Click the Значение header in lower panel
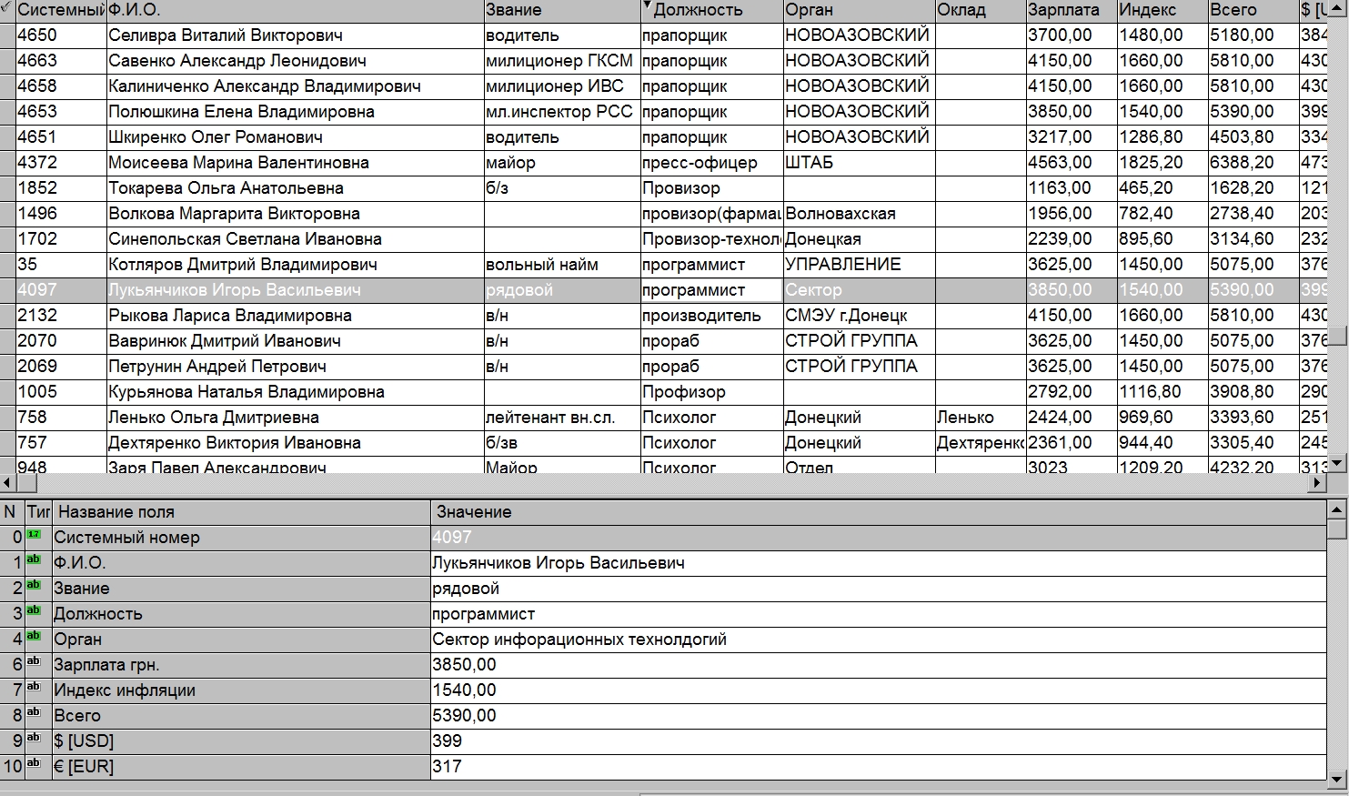 (x=879, y=512)
